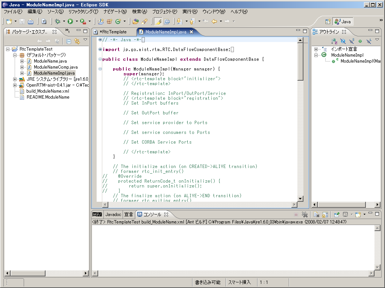Screen dimensions: 385x288
Task: Select the Java perspective button
Action: click(x=343, y=21)
